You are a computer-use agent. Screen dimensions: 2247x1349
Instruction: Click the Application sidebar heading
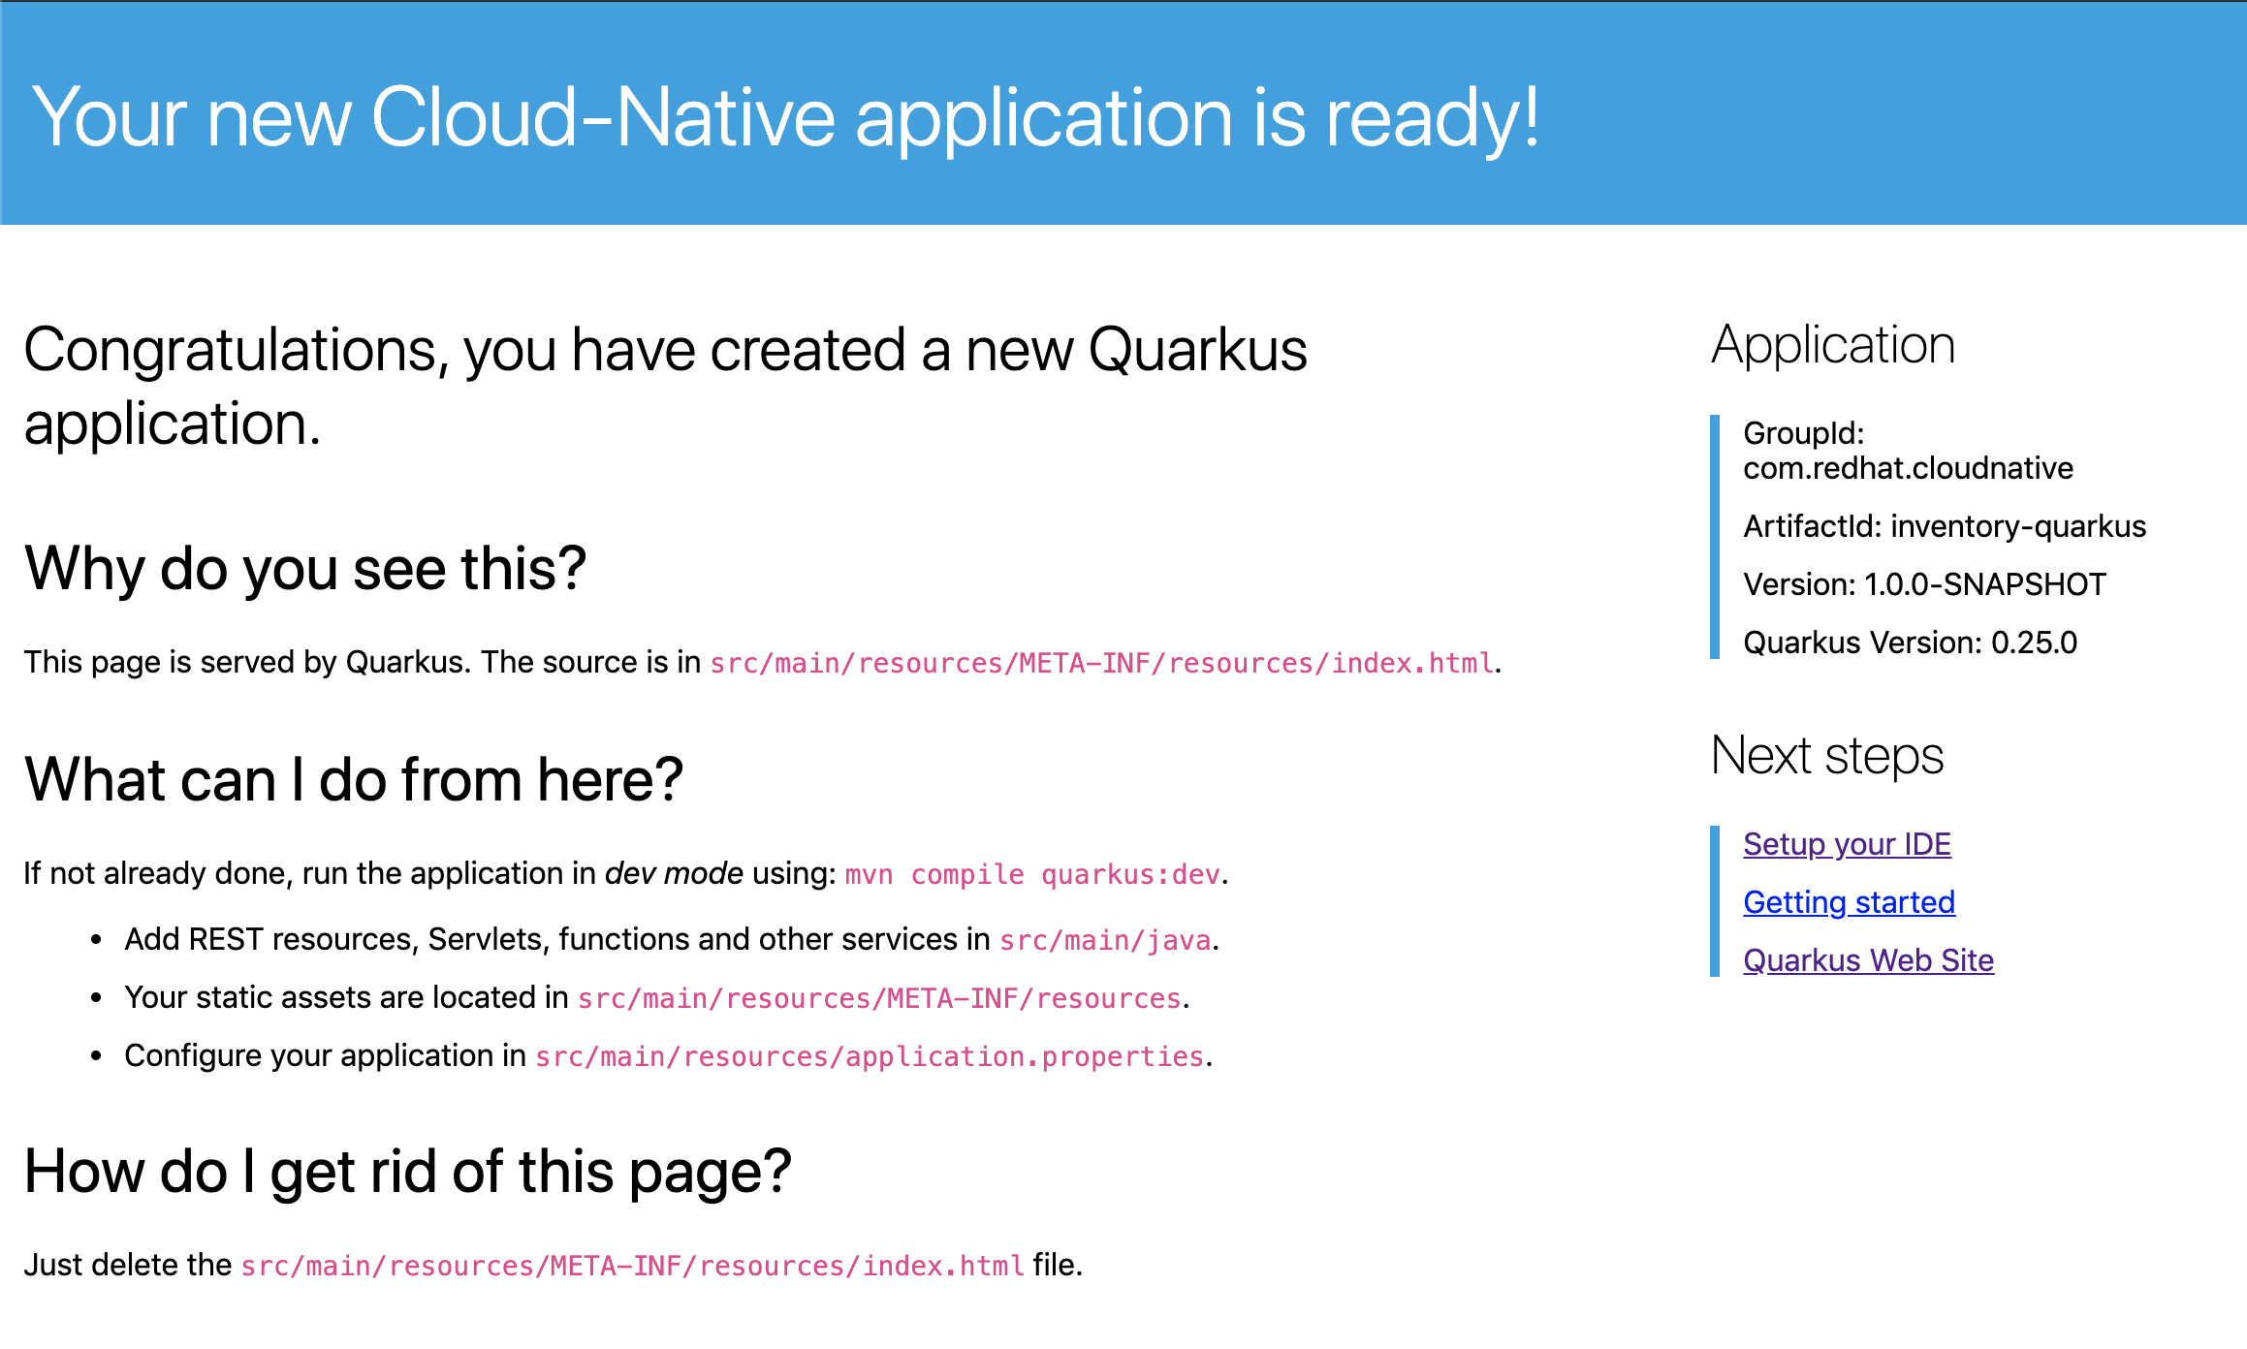[1832, 345]
